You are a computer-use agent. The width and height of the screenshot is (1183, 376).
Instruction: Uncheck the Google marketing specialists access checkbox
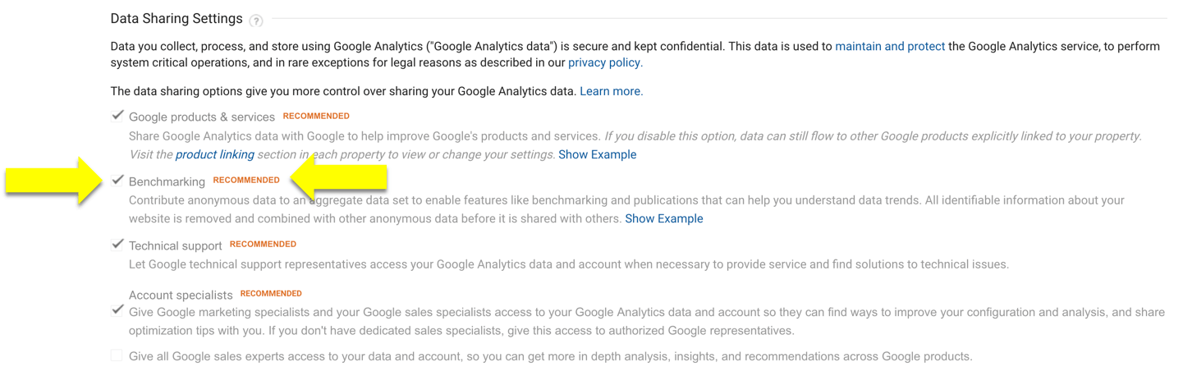click(117, 310)
